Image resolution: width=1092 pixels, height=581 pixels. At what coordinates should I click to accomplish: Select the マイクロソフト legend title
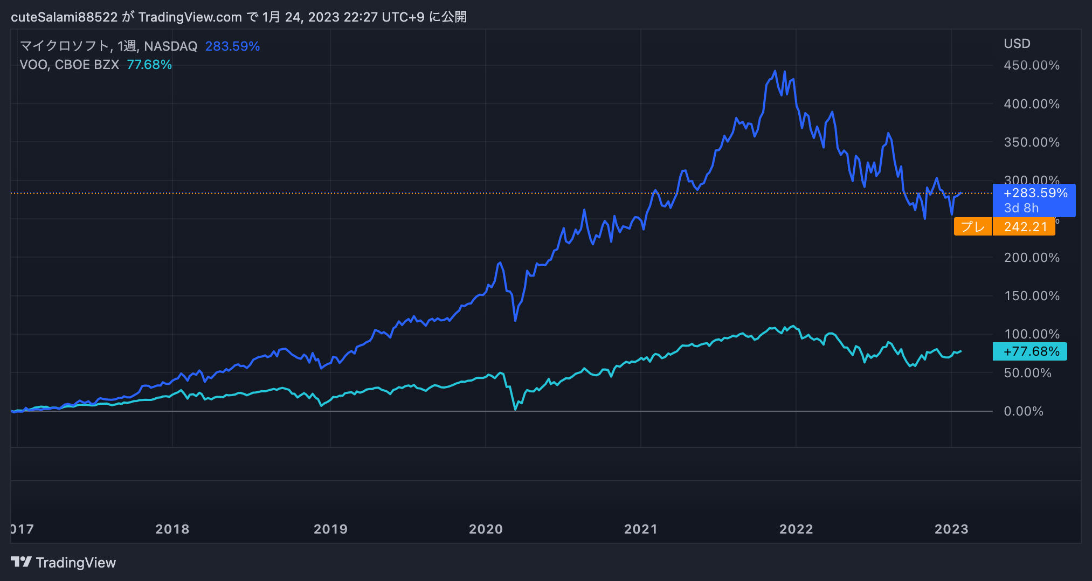(x=108, y=46)
